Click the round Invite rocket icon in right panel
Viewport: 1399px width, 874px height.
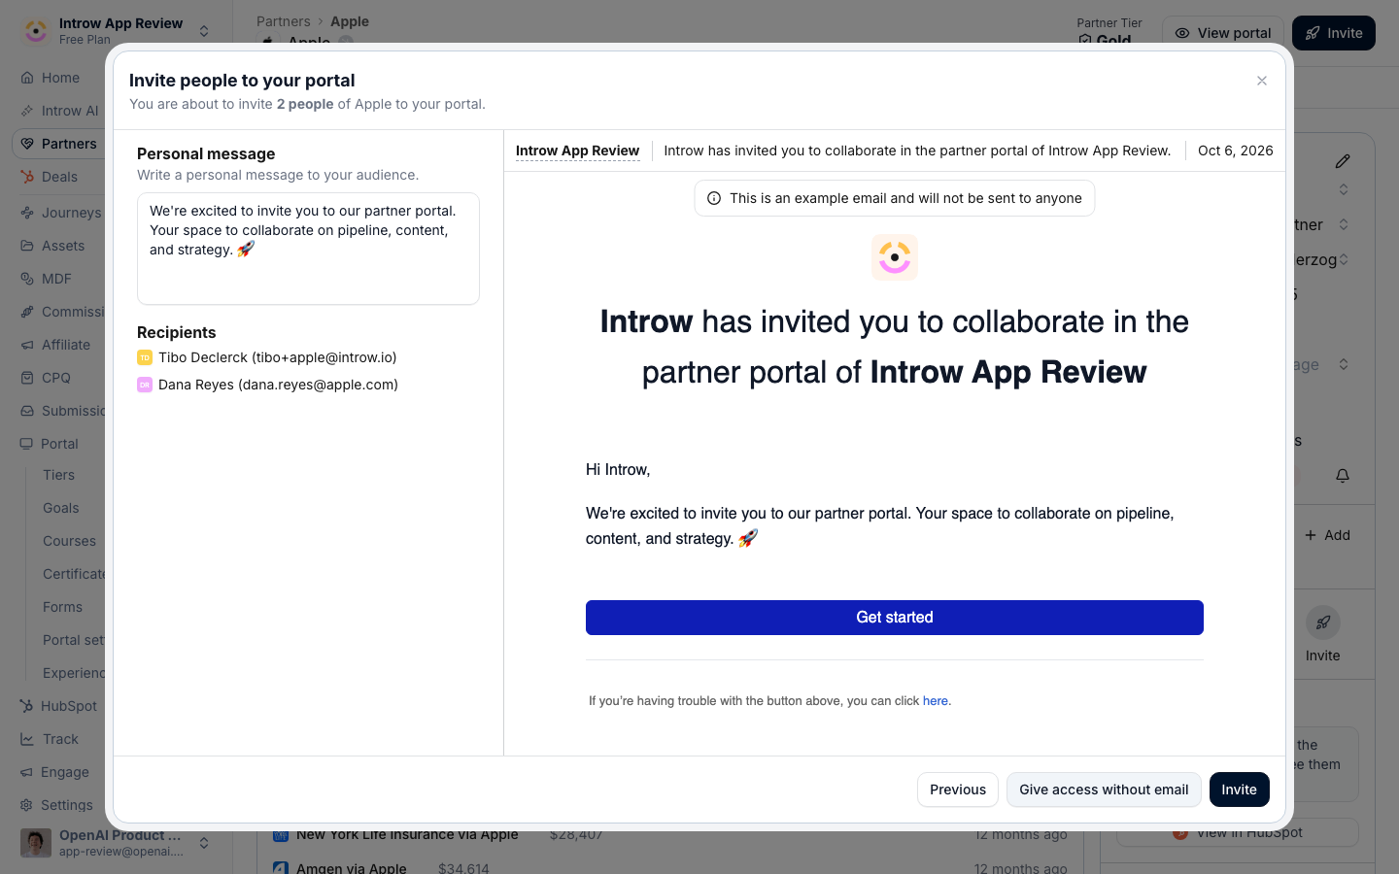click(x=1322, y=622)
